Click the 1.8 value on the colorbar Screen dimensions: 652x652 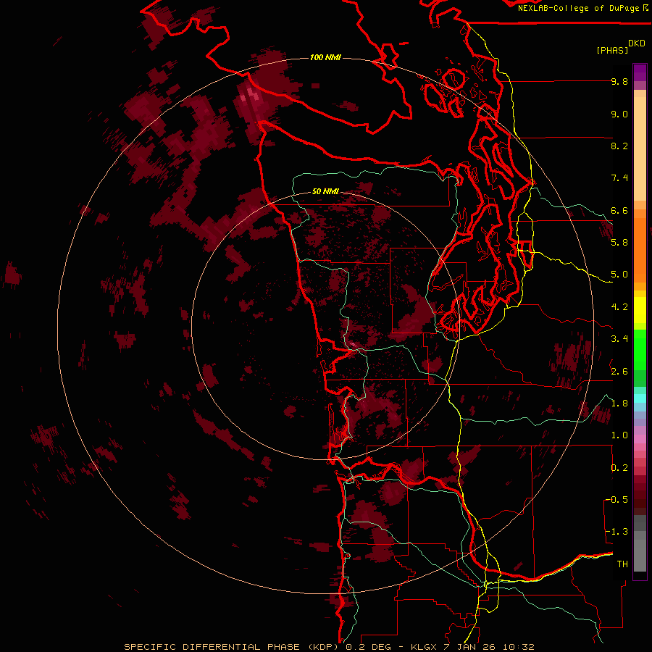coord(619,404)
